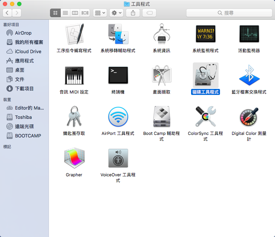
Task: Select the 藍牙檔案交換程式 Bluetooth icon
Action: pyautogui.click(x=249, y=75)
